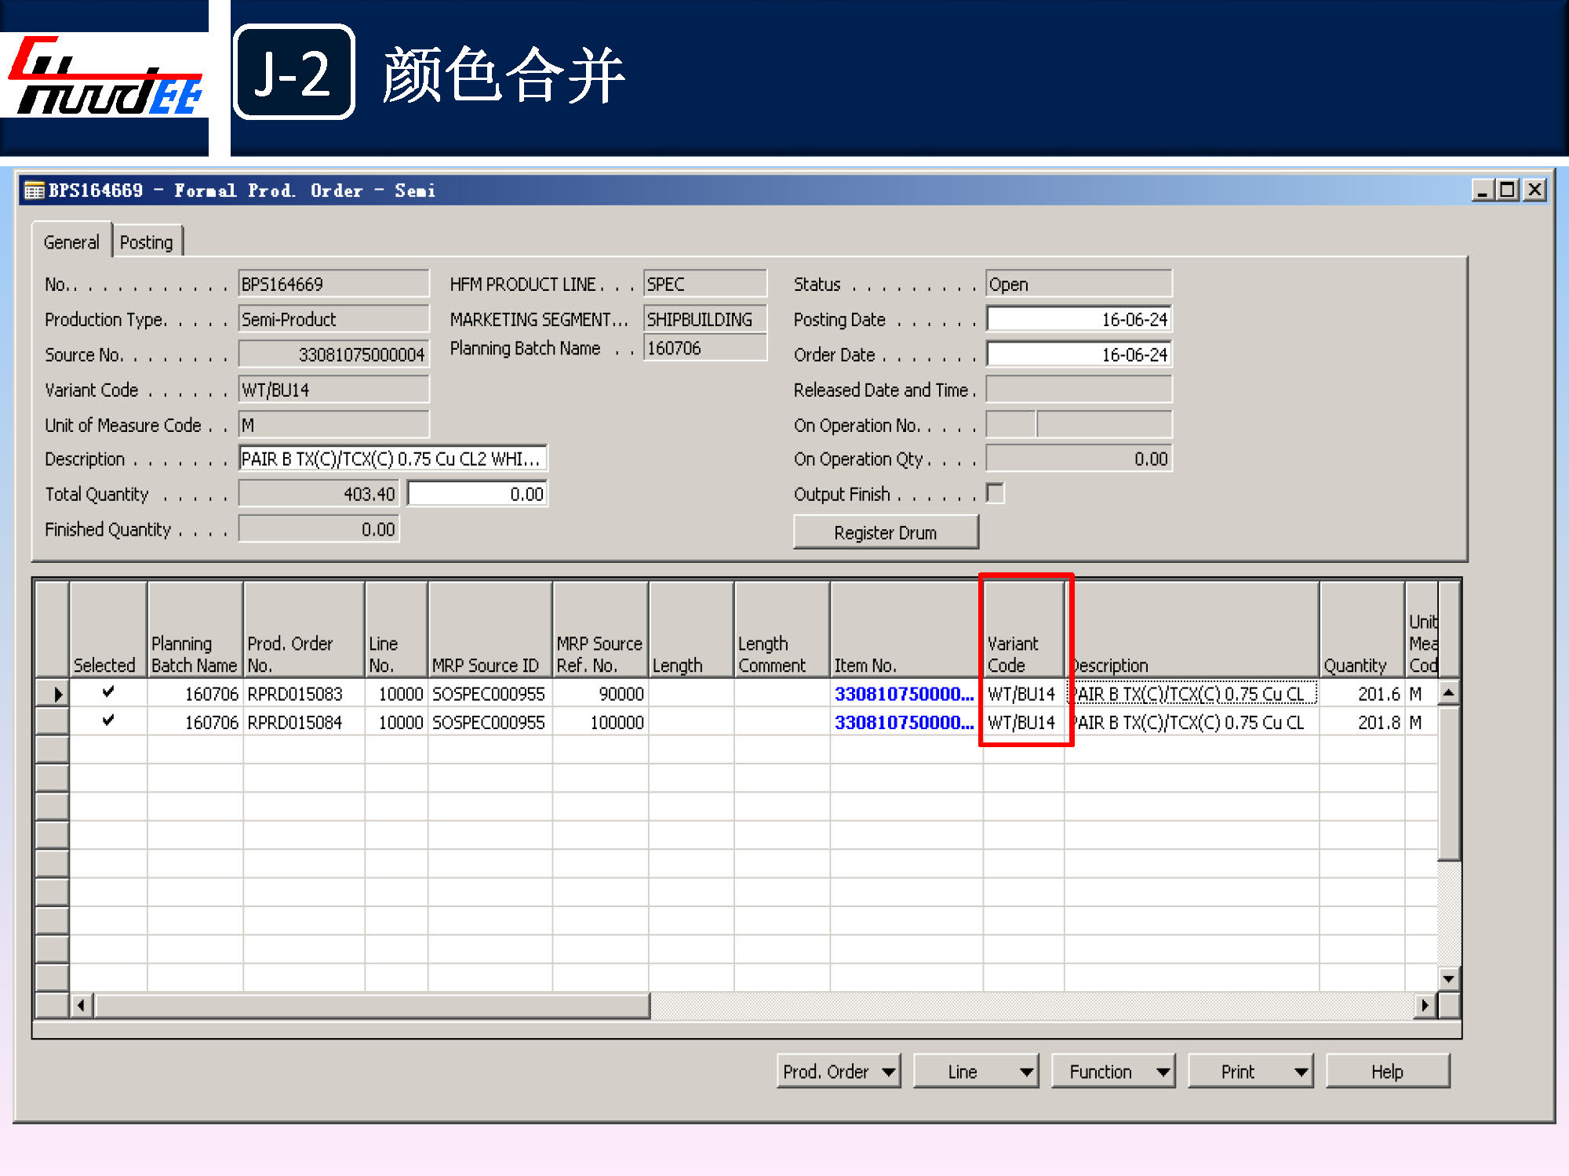Click the J-2 badge in header
The image size is (1569, 1176).
294,73
